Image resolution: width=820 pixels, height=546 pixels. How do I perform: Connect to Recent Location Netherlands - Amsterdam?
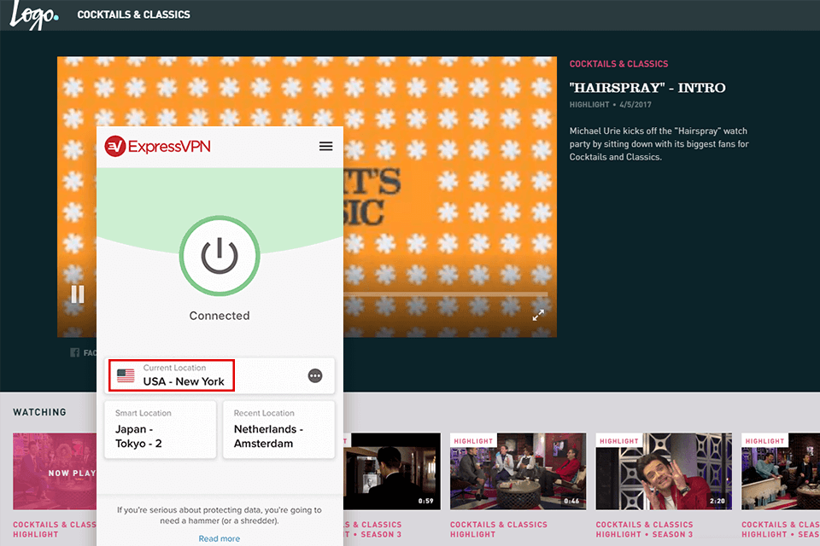[x=278, y=429]
